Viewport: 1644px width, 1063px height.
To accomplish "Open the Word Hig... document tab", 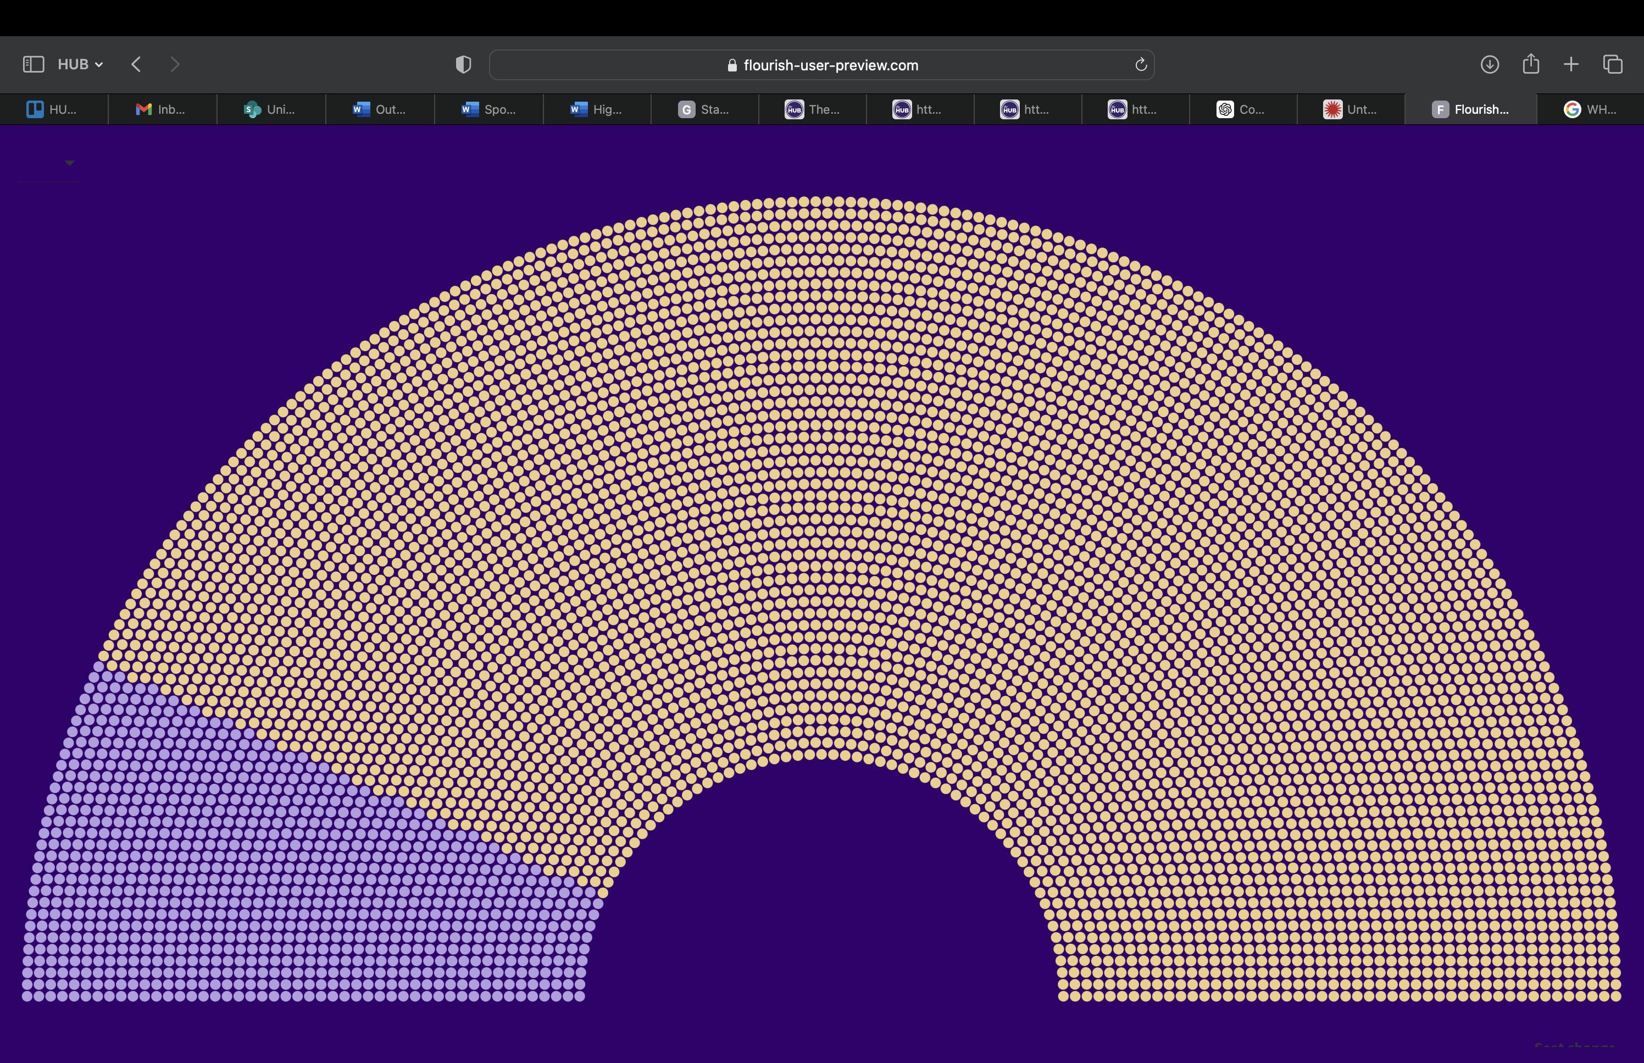I will click(x=597, y=110).
